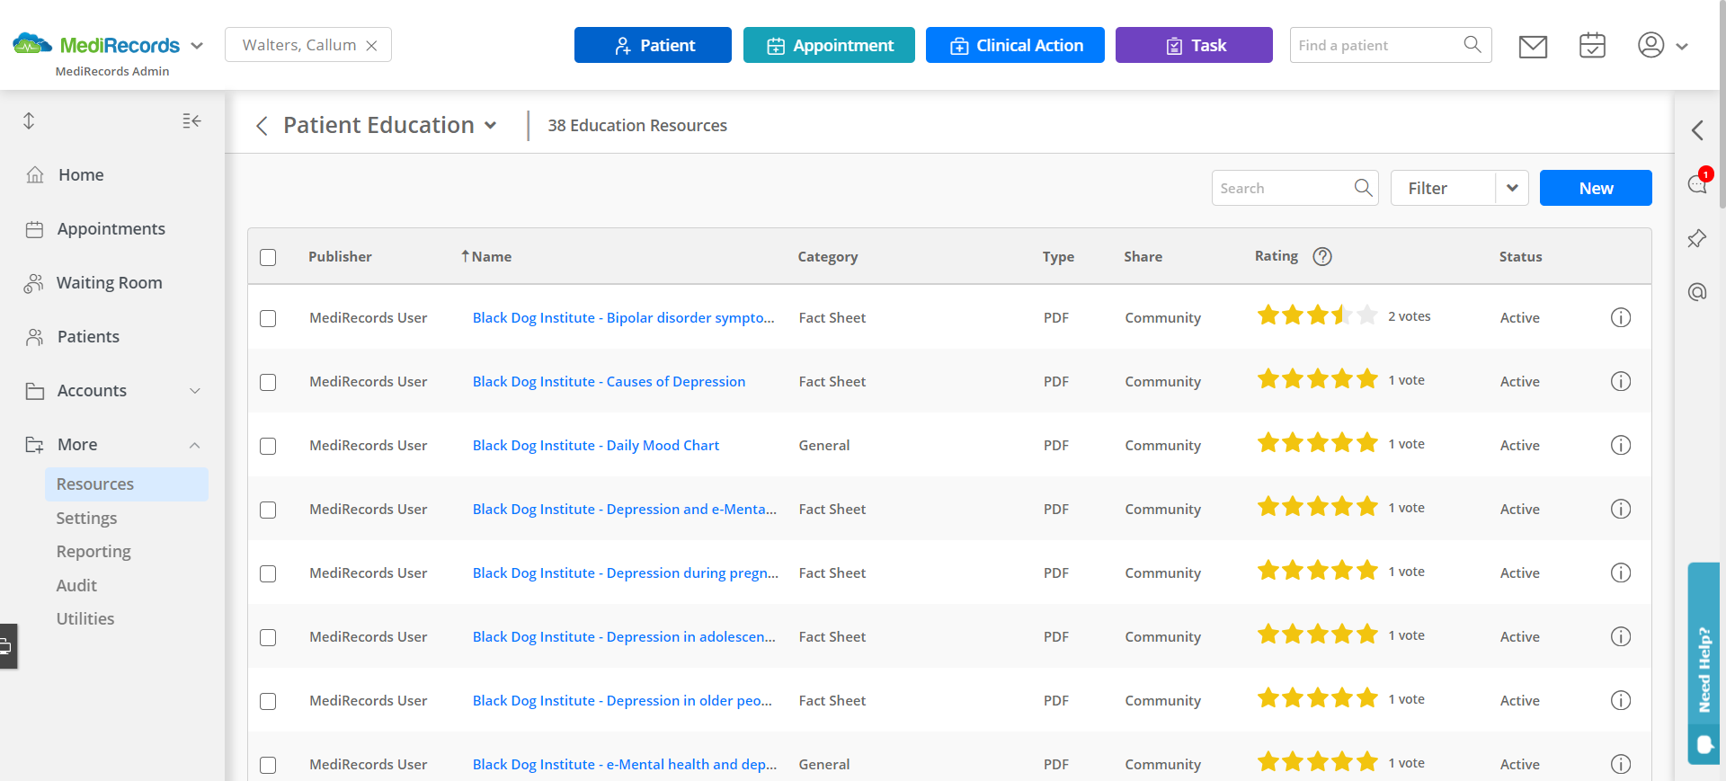The width and height of the screenshot is (1726, 781).
Task: Check the Depression and e-Mental row checkbox
Action: point(268,510)
